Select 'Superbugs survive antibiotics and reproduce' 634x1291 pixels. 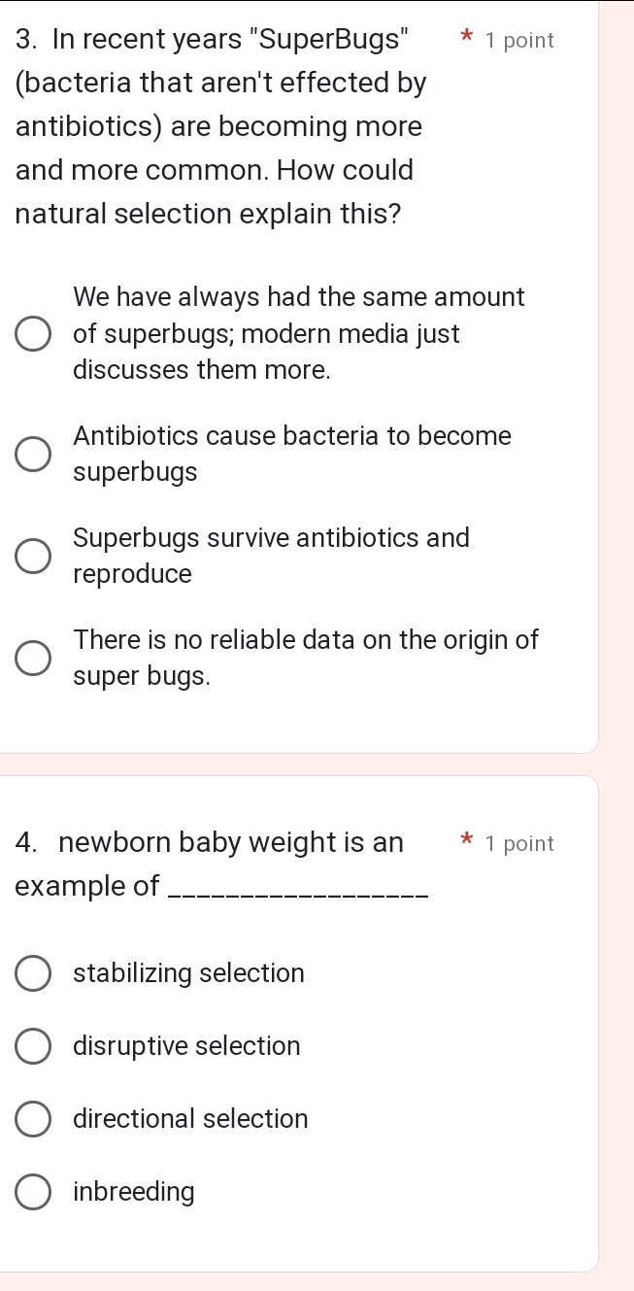32,555
